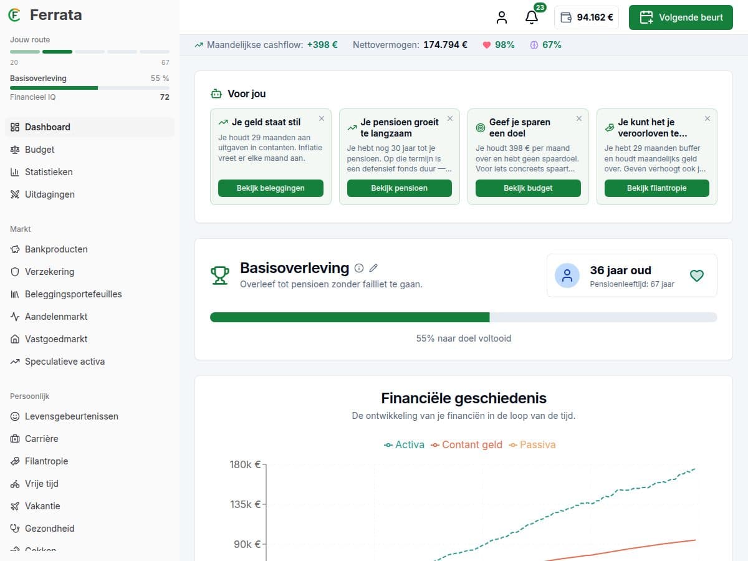Open Dashboard in sidebar

click(x=90, y=127)
